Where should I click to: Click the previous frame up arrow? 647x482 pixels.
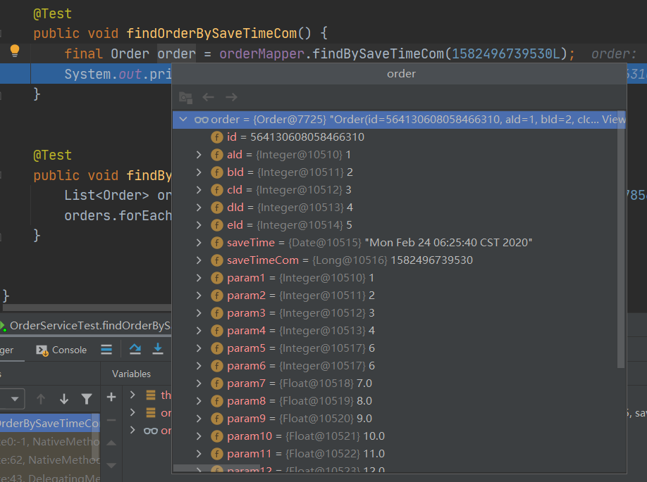point(40,399)
